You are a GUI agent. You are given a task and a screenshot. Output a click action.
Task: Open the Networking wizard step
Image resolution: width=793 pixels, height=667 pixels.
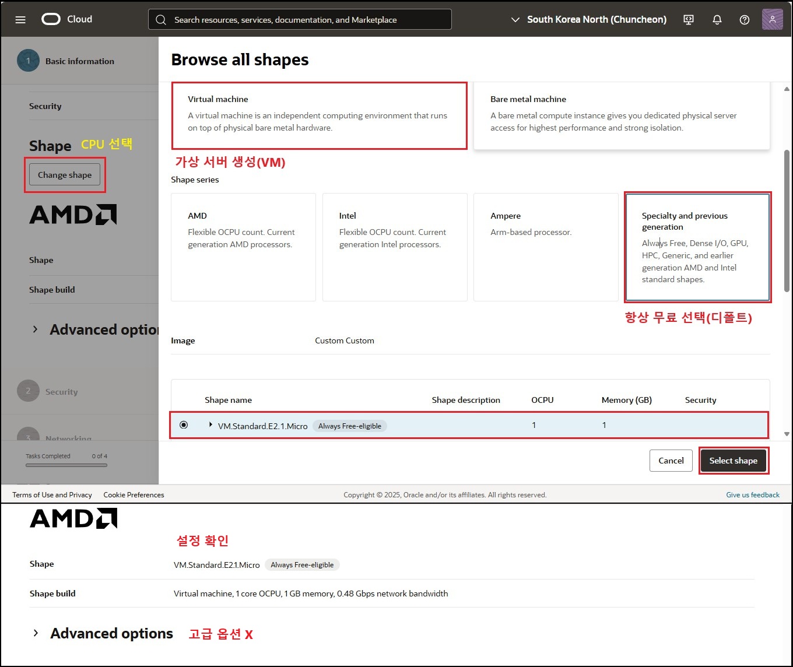tap(68, 438)
